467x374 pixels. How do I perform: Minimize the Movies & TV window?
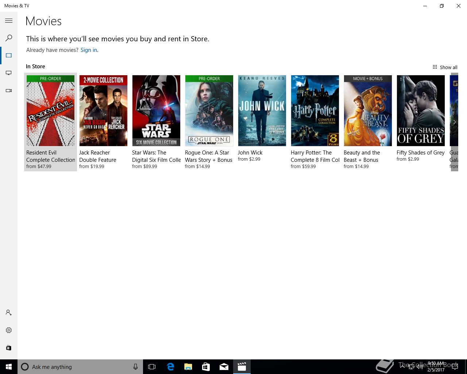(x=425, y=6)
